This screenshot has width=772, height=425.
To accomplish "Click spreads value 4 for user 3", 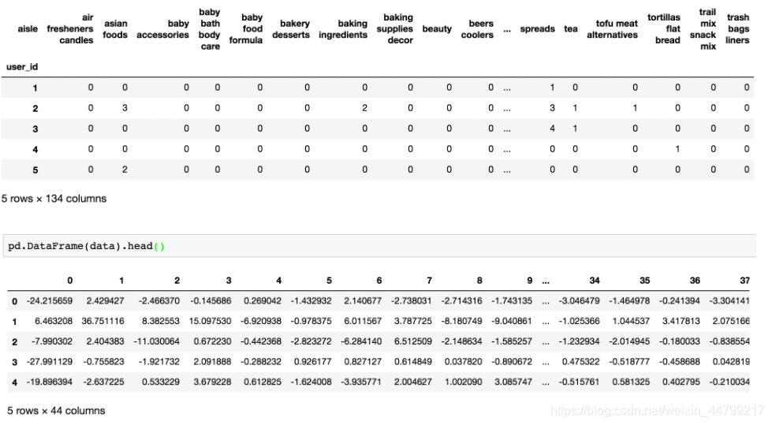I will (553, 128).
